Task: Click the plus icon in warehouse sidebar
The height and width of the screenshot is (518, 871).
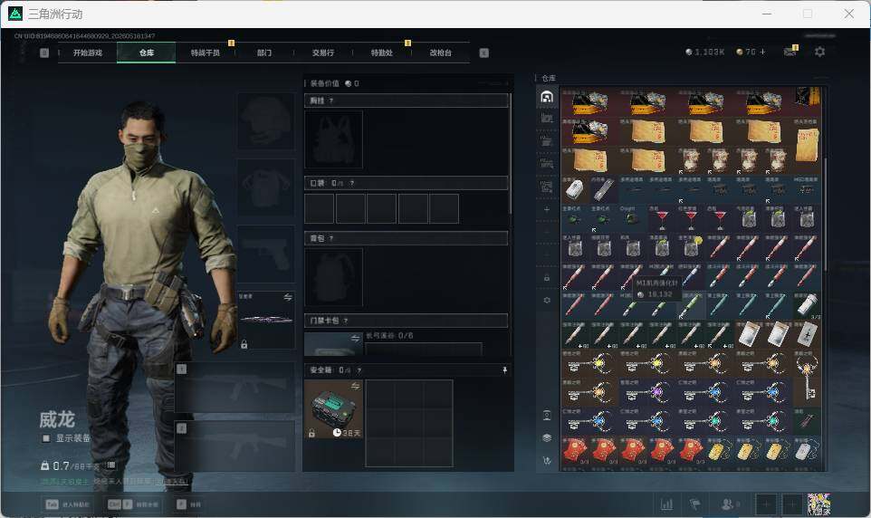Action: pyautogui.click(x=547, y=209)
